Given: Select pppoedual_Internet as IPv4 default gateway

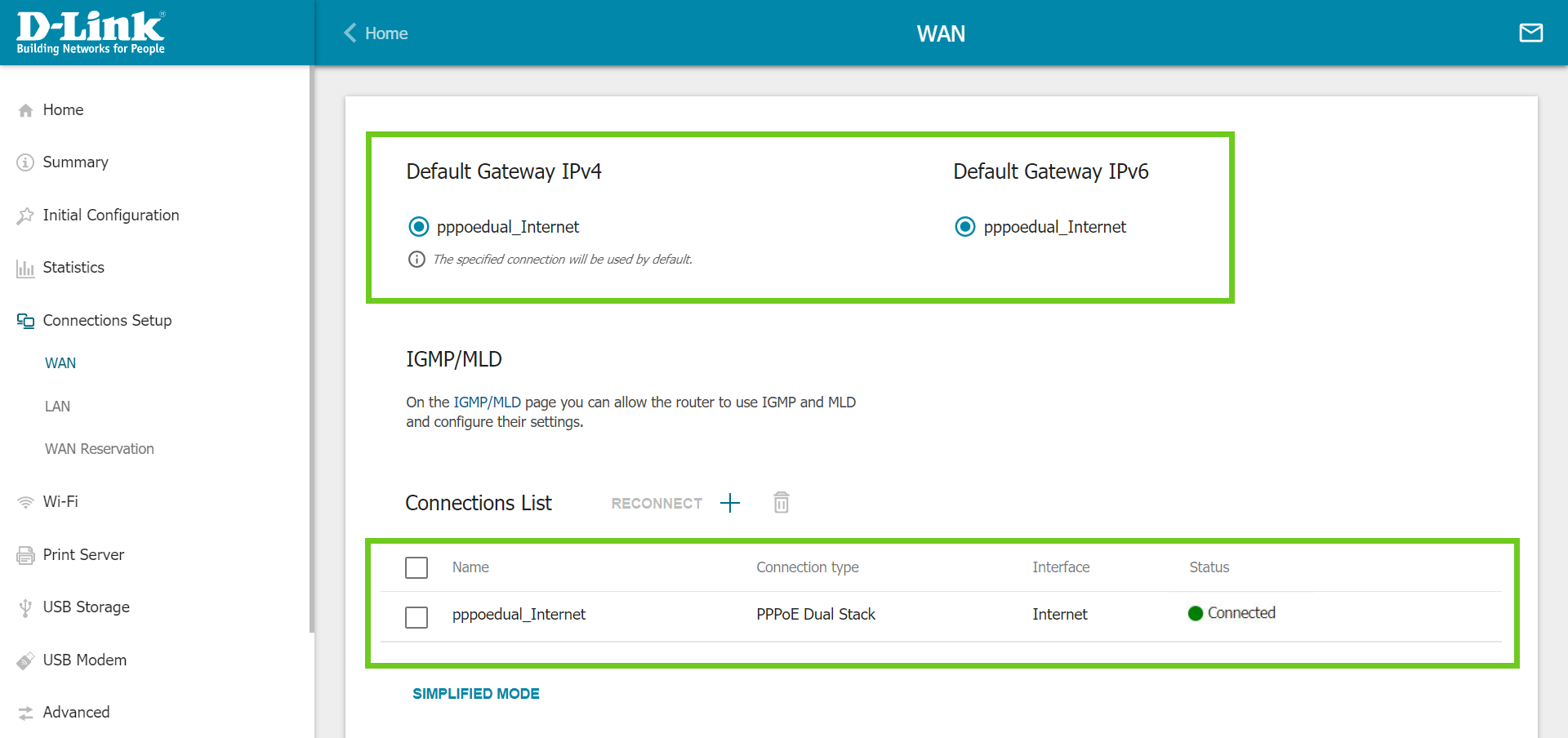Looking at the screenshot, I should point(418,227).
